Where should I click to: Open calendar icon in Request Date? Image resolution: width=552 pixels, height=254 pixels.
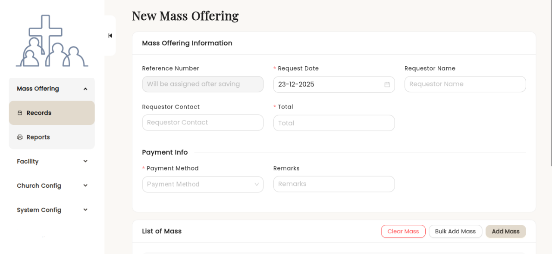tap(387, 85)
